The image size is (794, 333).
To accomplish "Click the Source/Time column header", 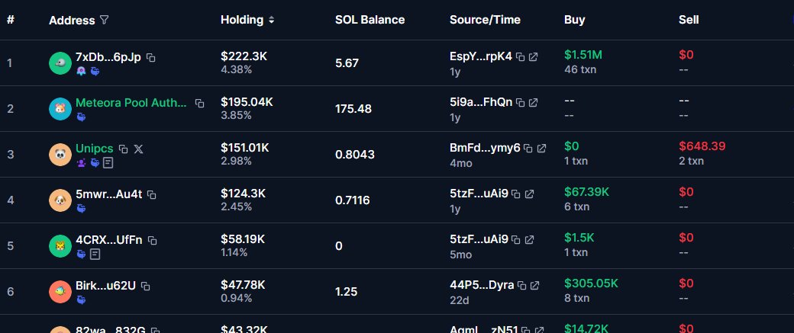I will point(485,20).
